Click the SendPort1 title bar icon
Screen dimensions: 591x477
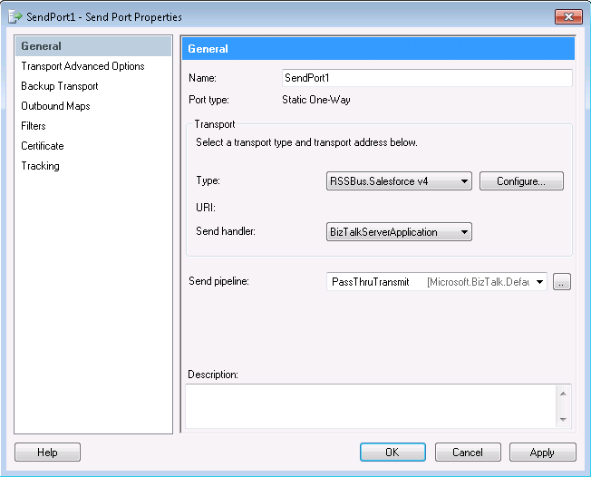15,16
